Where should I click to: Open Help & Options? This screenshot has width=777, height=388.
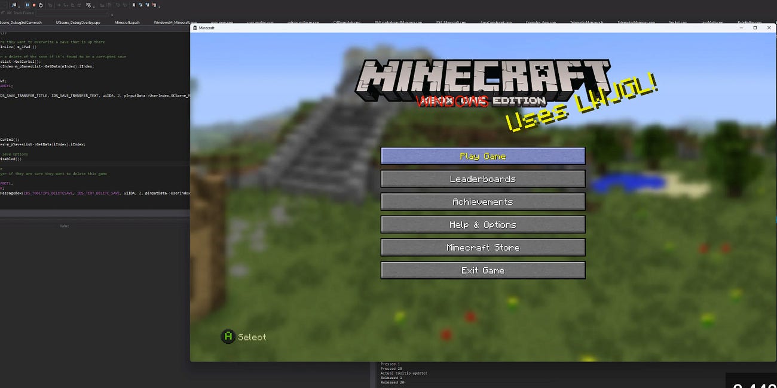[483, 224]
